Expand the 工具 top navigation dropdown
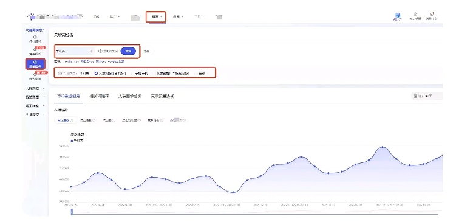 coord(199,17)
